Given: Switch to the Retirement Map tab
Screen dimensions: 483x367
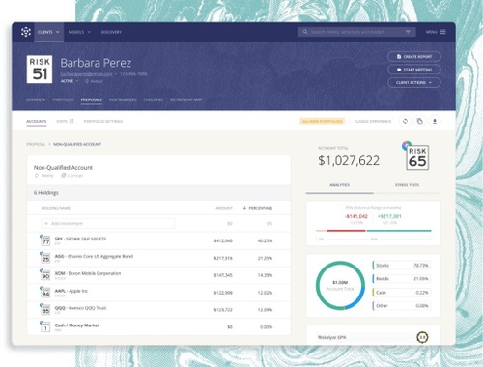Looking at the screenshot, I should click(186, 99).
